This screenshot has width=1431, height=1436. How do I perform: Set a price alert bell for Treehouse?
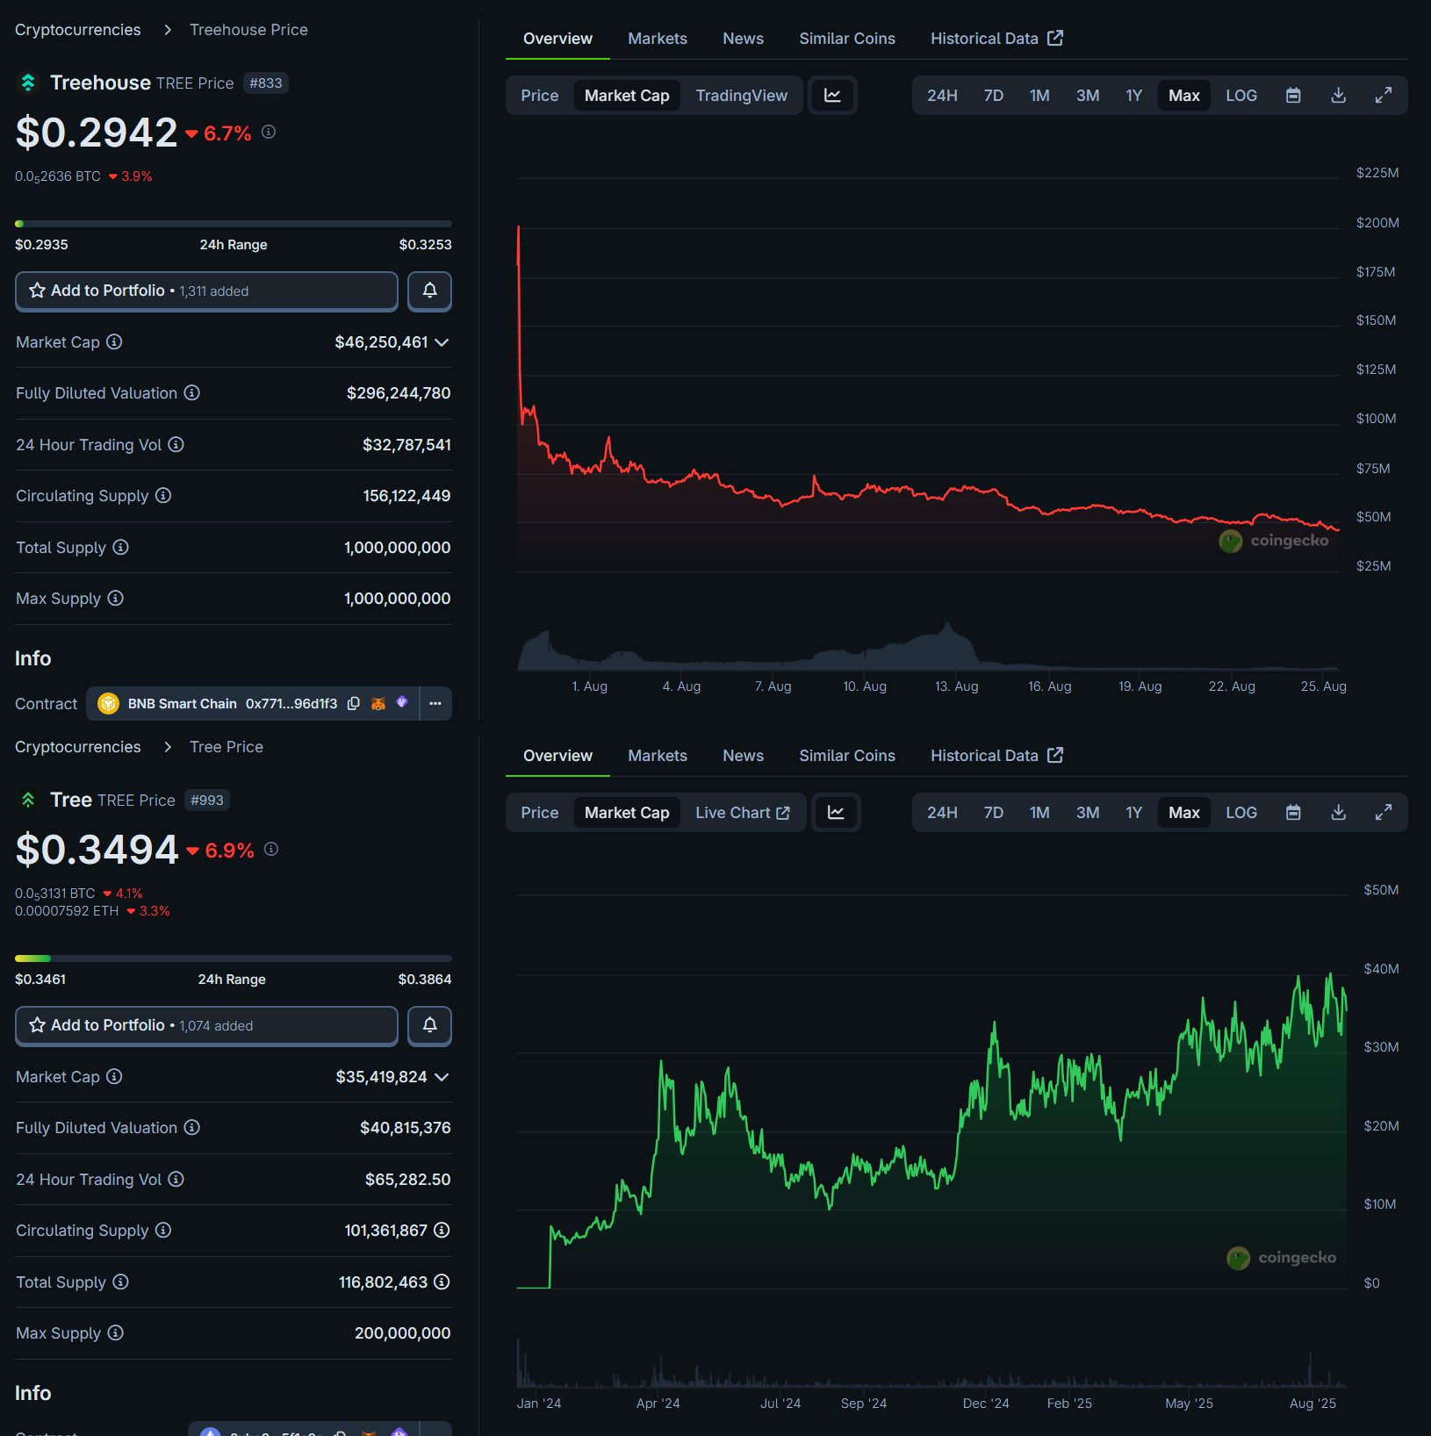pos(429,291)
